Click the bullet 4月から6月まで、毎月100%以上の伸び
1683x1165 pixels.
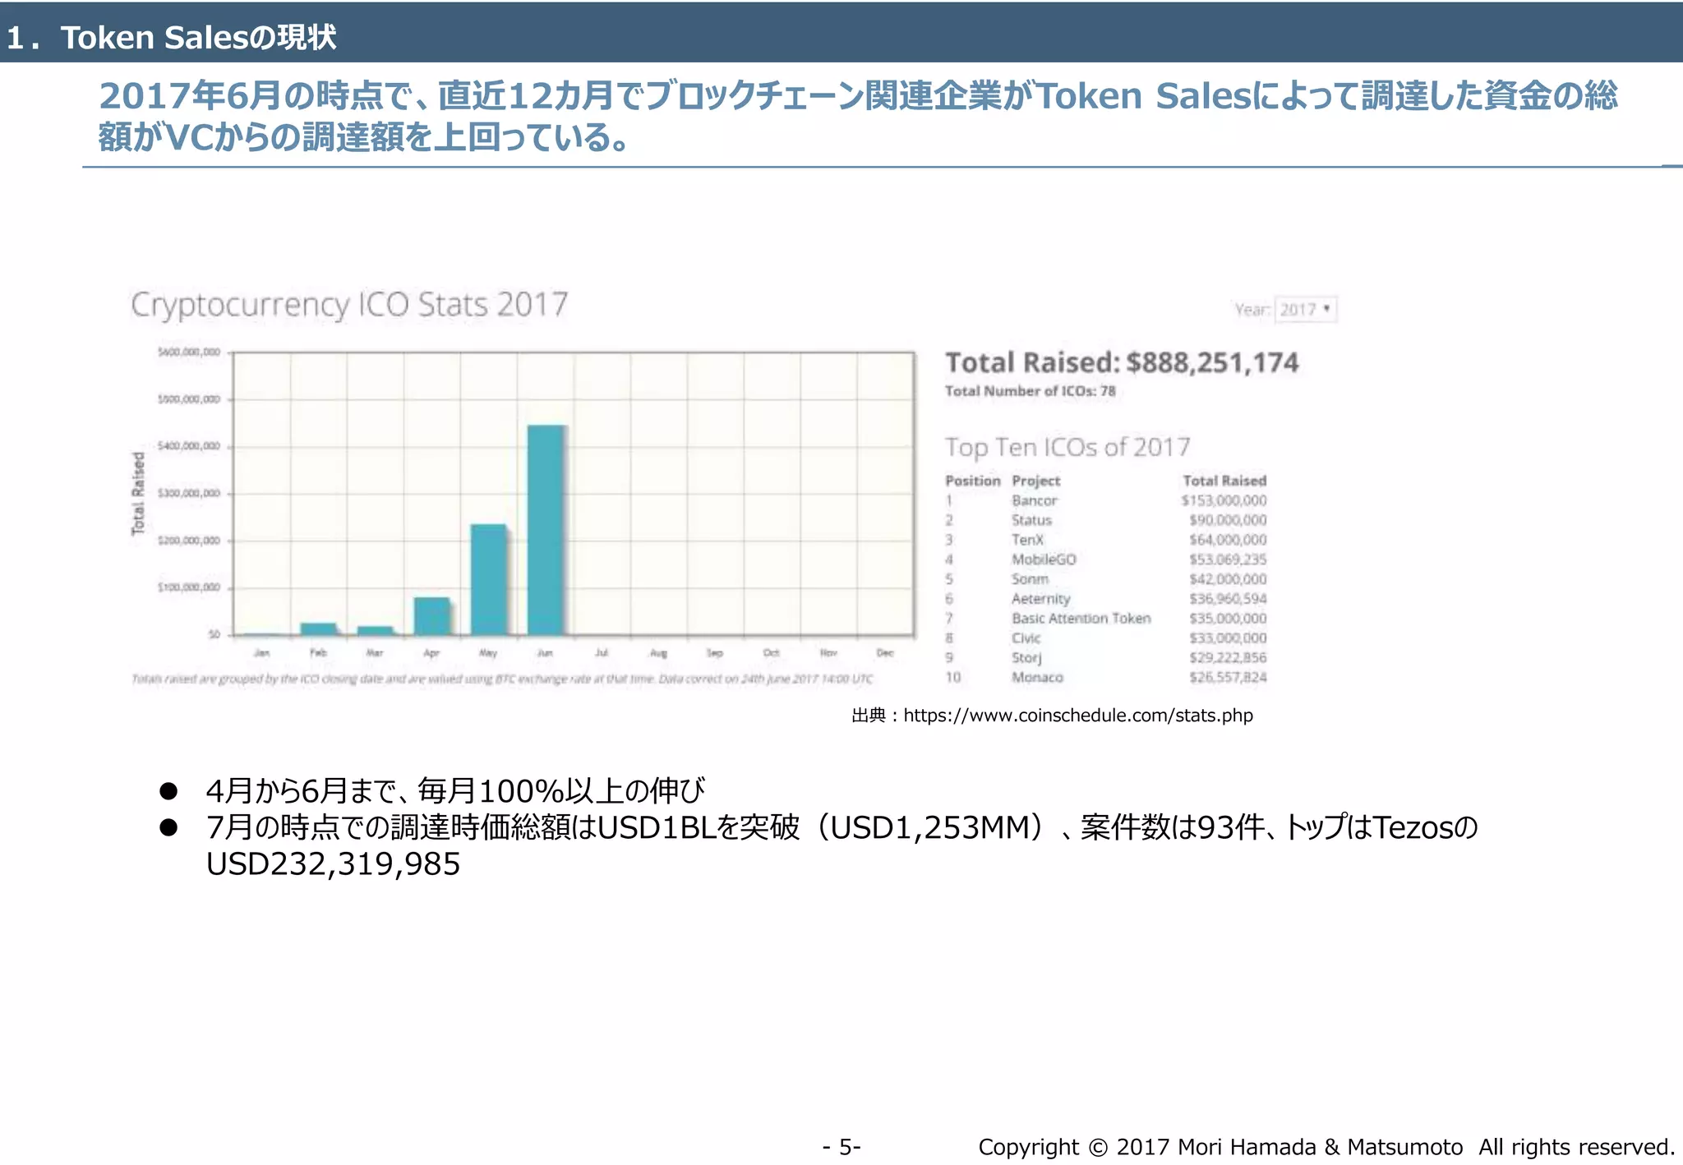coord(454,790)
